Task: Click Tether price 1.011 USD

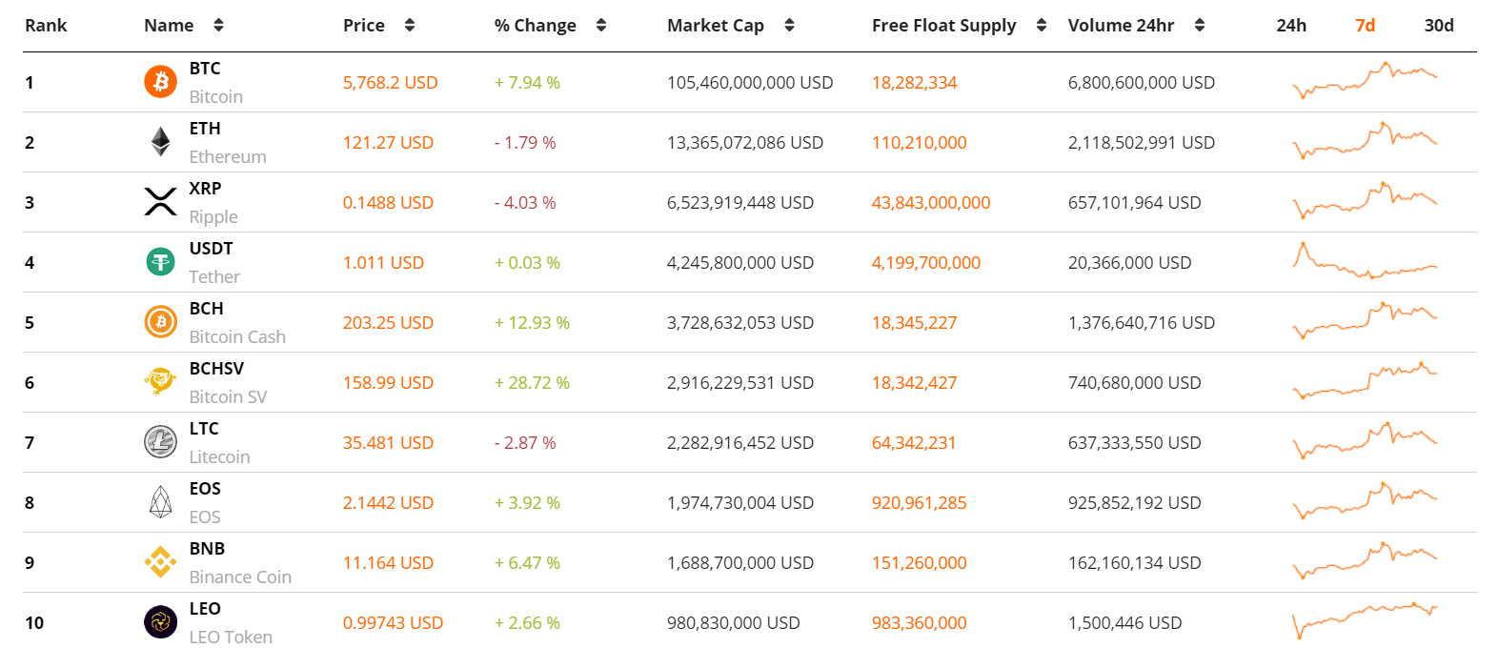Action: pos(383,263)
